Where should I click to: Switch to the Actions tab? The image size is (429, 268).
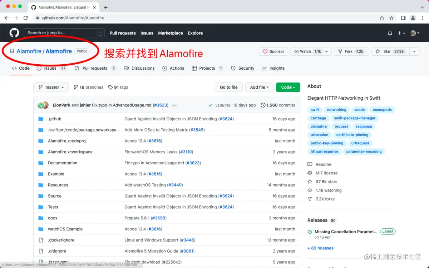[x=173, y=68]
